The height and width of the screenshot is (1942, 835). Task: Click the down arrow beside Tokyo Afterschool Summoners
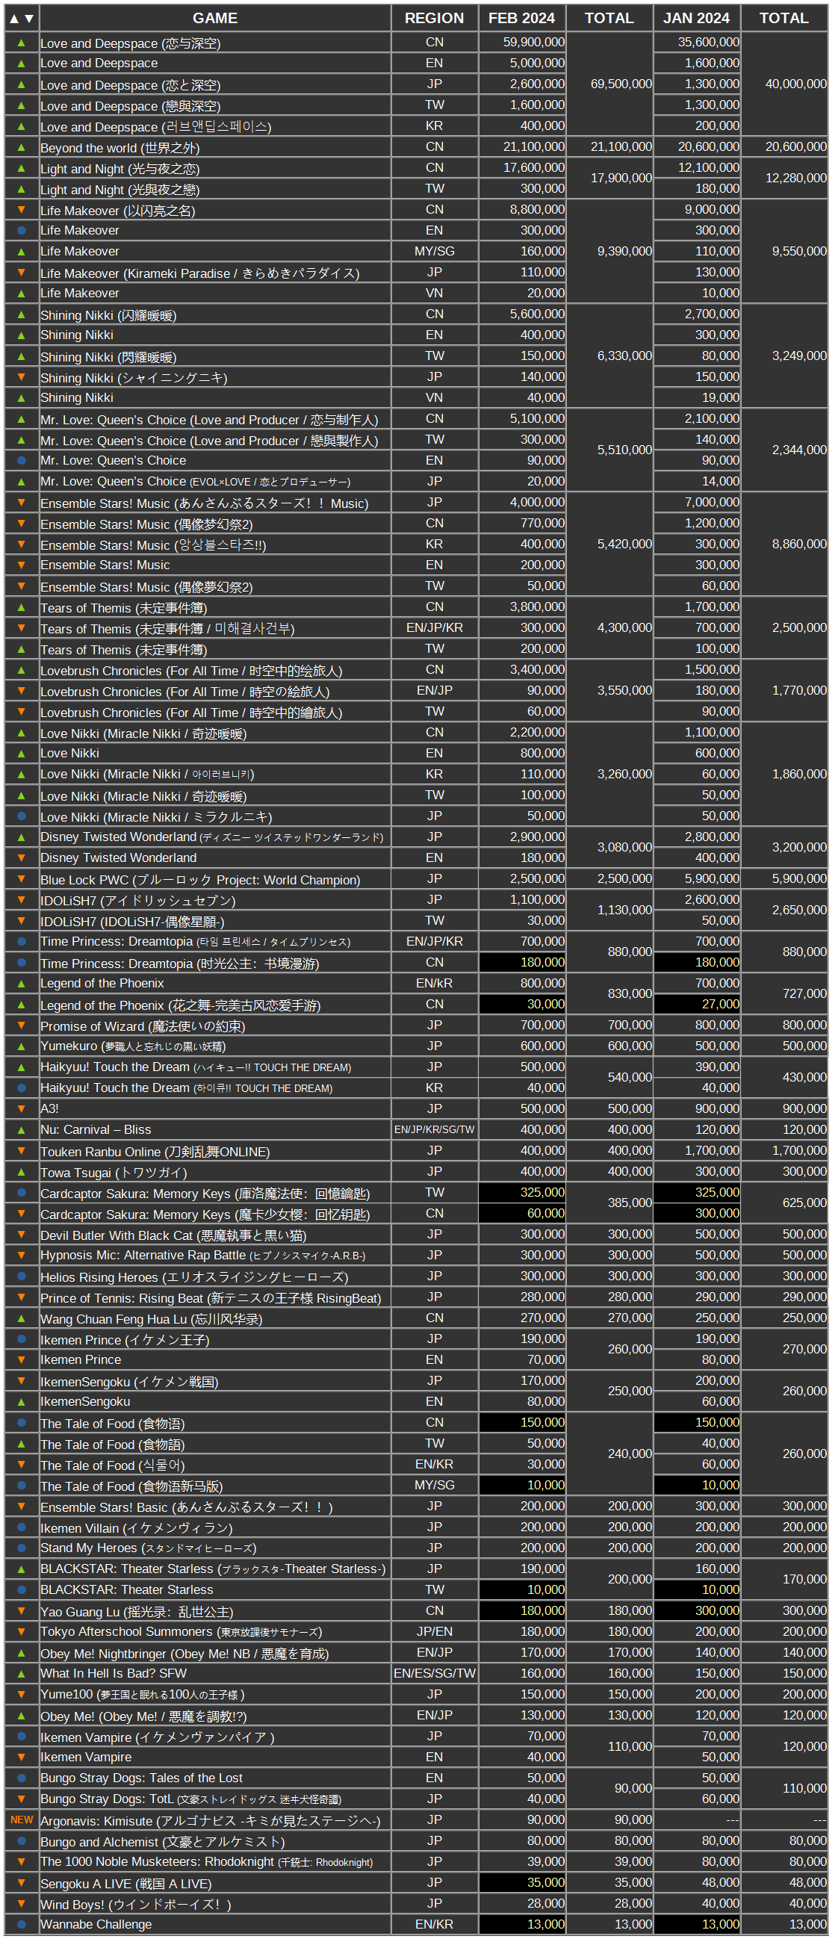click(21, 1631)
